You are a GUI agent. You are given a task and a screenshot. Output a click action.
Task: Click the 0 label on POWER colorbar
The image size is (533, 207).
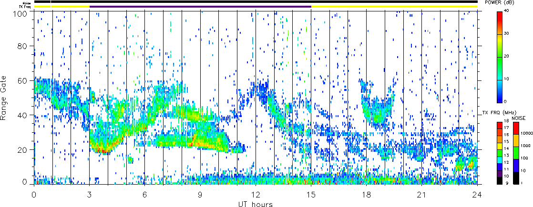coord(505,101)
